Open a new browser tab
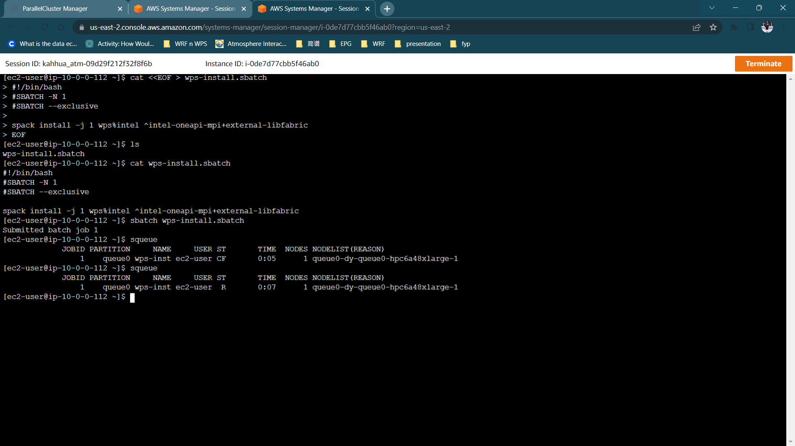Image resolution: width=795 pixels, height=446 pixels. [x=387, y=9]
